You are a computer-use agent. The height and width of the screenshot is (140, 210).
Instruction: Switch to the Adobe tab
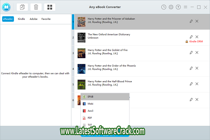(34, 19)
